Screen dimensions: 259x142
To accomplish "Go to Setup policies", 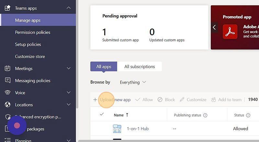I will point(28,44).
